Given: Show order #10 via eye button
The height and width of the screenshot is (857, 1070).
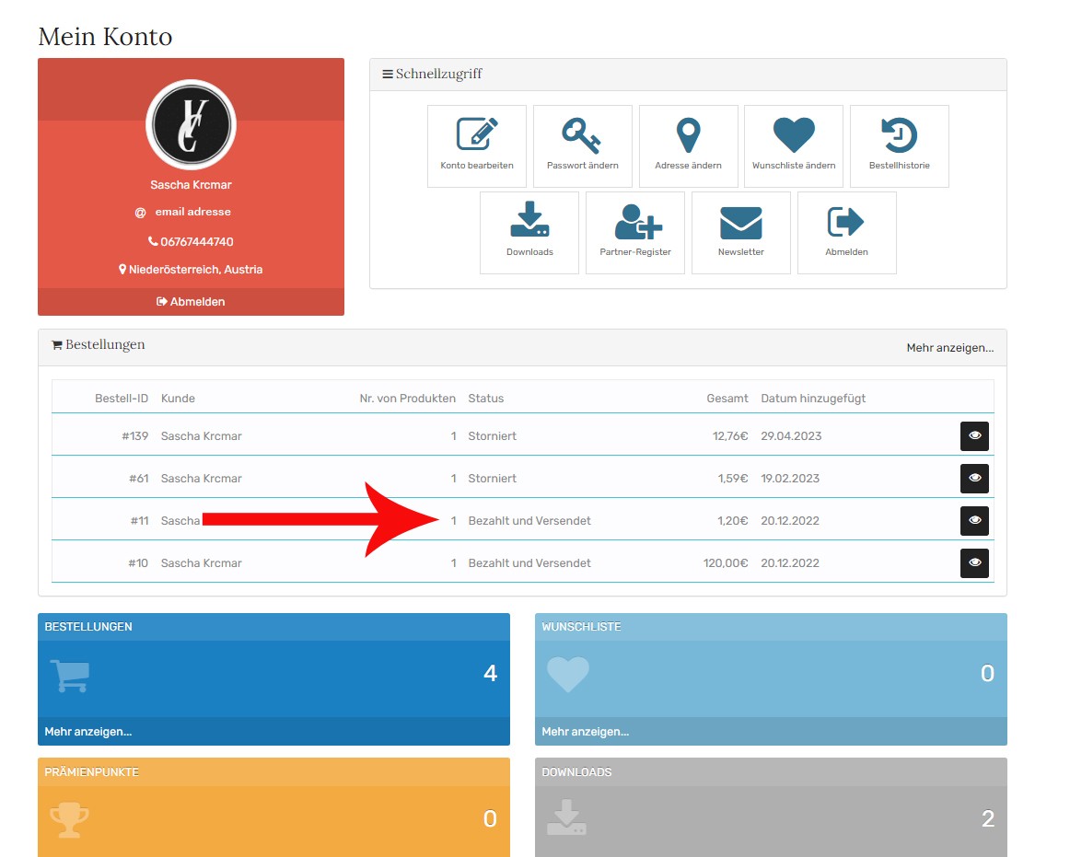Looking at the screenshot, I should click(x=974, y=563).
